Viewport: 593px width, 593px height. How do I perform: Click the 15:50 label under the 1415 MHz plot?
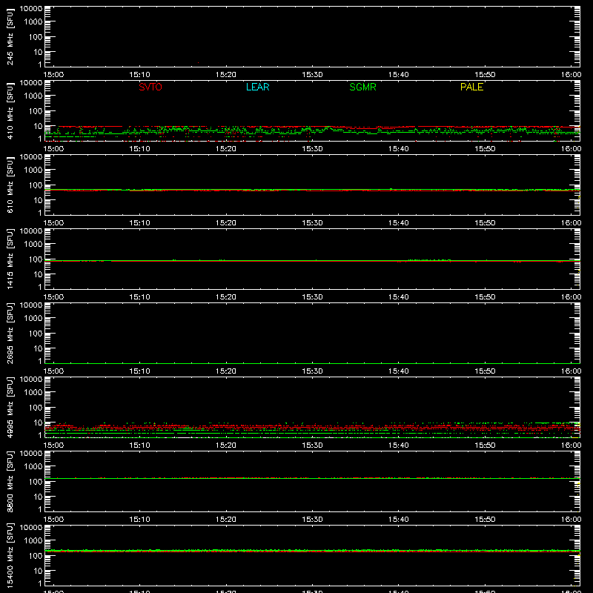click(x=485, y=297)
